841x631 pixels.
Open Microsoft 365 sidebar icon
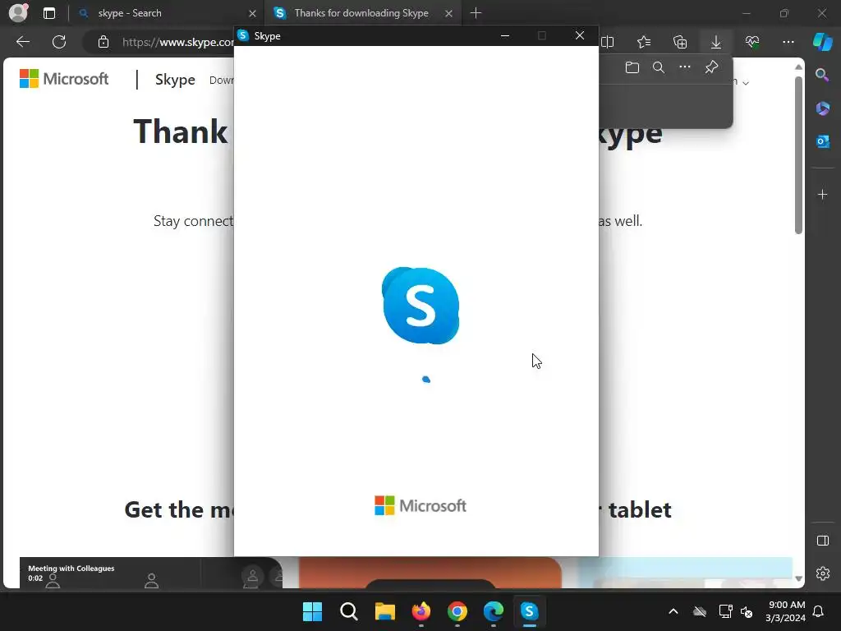pos(823,108)
